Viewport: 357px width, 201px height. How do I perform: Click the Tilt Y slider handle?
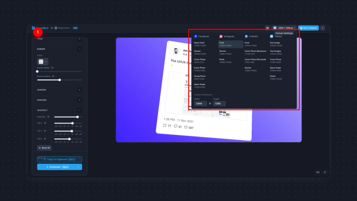pos(72,131)
